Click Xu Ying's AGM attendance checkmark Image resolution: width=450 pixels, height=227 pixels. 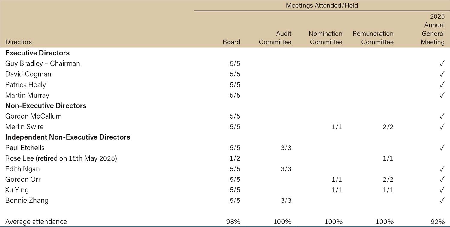pyautogui.click(x=442, y=190)
